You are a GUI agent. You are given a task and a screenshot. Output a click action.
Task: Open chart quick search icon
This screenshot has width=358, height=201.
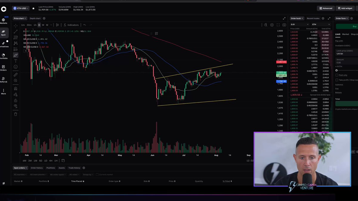pyautogui.click(x=266, y=25)
